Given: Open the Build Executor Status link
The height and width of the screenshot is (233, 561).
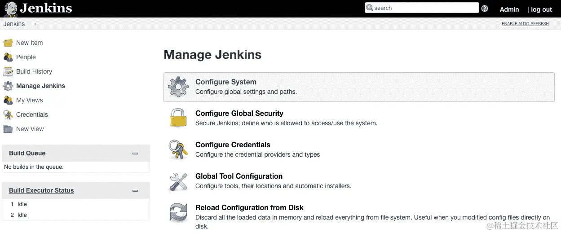Looking at the screenshot, I should (41, 190).
